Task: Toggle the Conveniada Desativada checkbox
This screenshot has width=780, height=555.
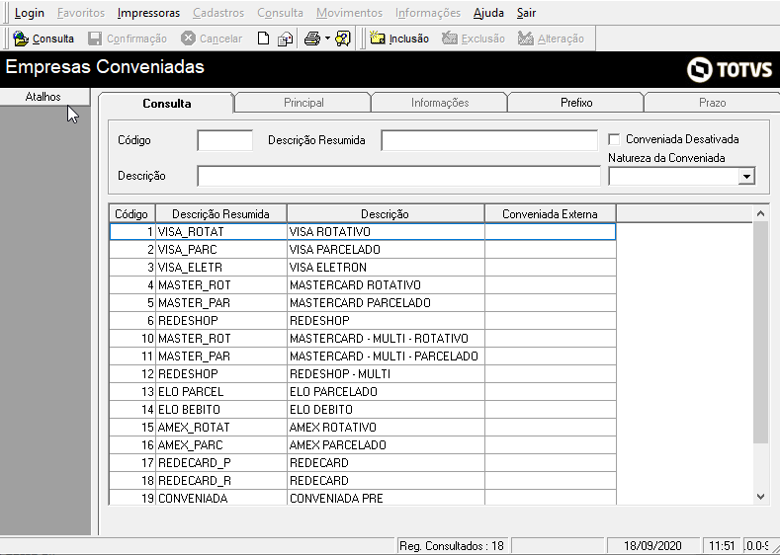Action: click(x=614, y=139)
